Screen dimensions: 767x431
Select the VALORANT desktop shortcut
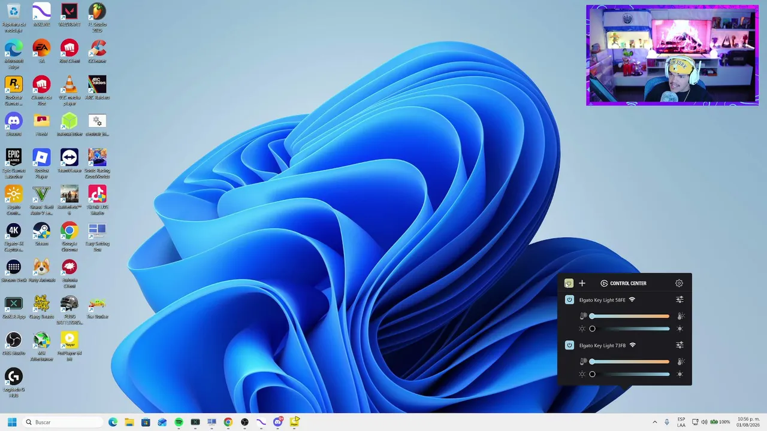coord(70,15)
